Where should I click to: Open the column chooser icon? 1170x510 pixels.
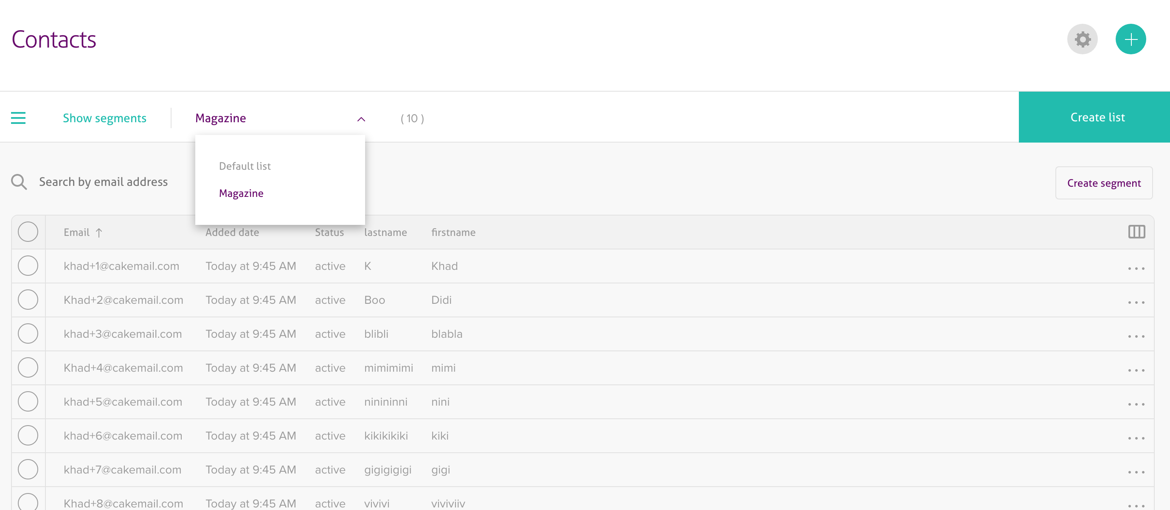(x=1136, y=232)
